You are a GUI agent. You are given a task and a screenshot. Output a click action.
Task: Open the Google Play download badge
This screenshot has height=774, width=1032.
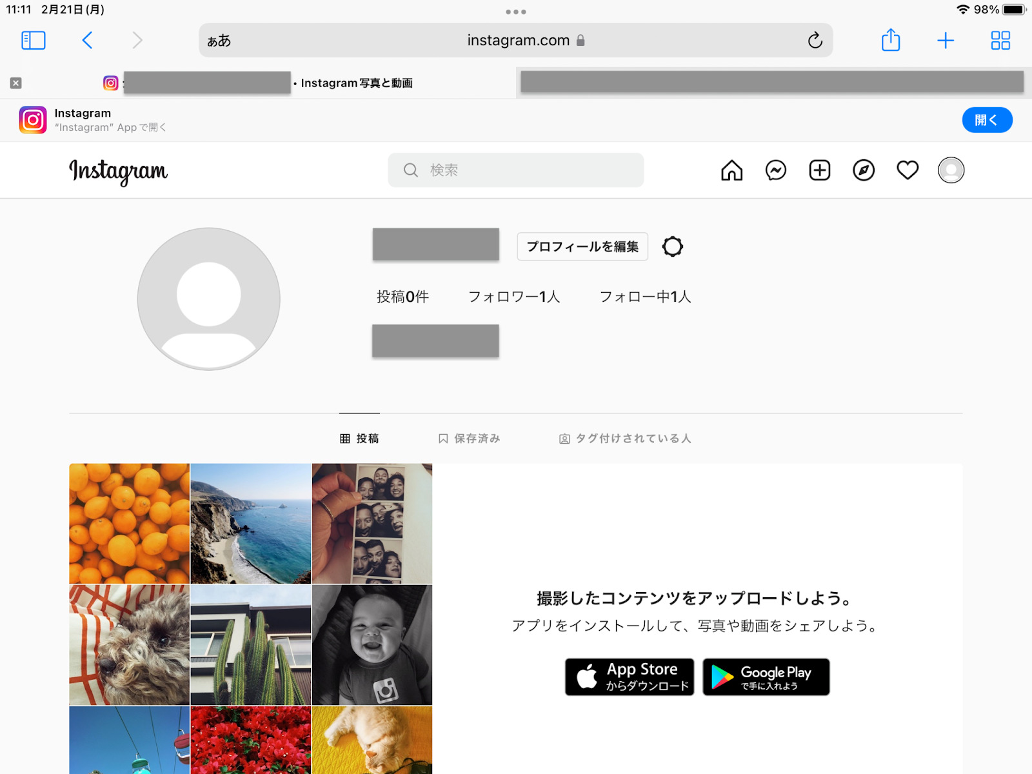[x=766, y=677]
